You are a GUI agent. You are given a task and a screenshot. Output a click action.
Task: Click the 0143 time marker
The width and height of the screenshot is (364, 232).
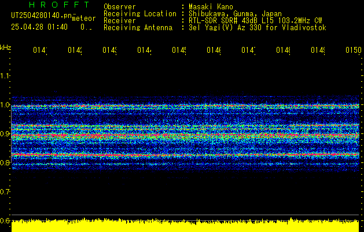coord(109,50)
